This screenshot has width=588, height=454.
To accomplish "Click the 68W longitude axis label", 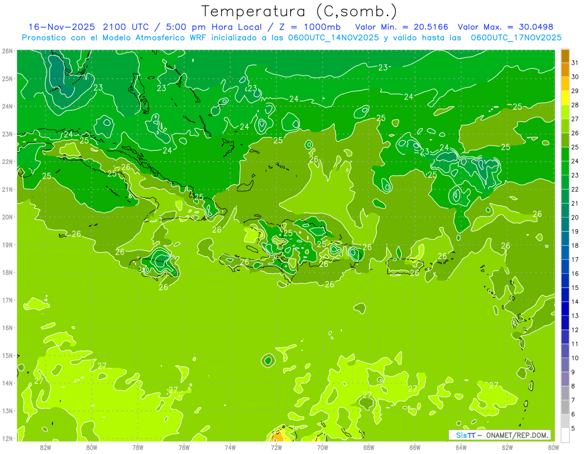I will [369, 447].
